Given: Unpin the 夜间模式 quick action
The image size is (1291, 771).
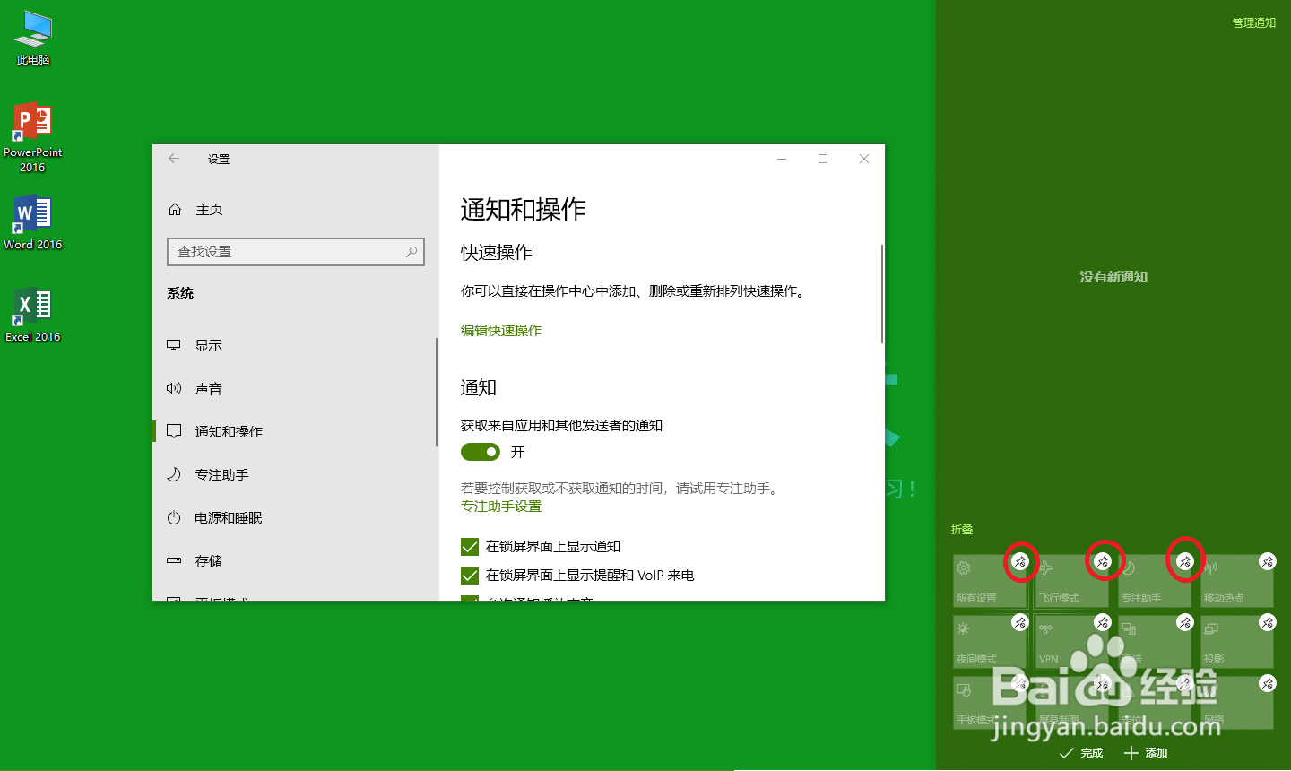Looking at the screenshot, I should [x=1020, y=622].
